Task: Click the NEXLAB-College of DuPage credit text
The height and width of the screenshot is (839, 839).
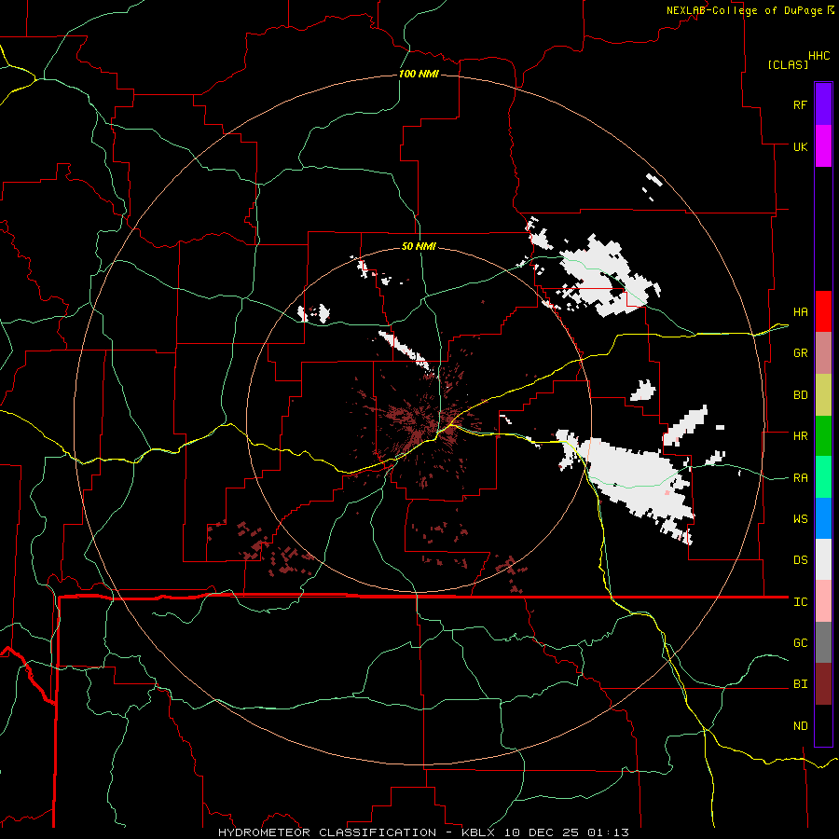Action: (744, 10)
